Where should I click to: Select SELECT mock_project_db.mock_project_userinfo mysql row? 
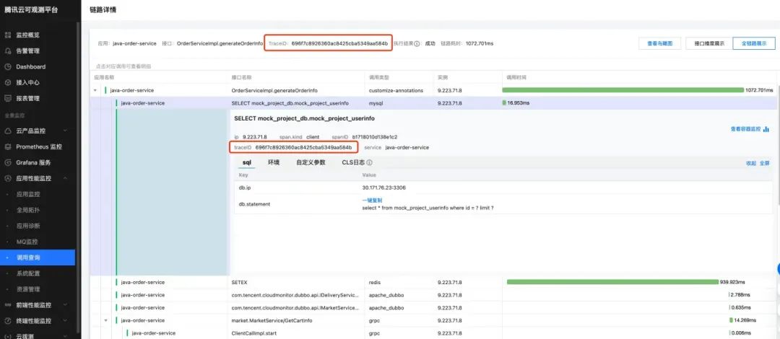pos(433,103)
